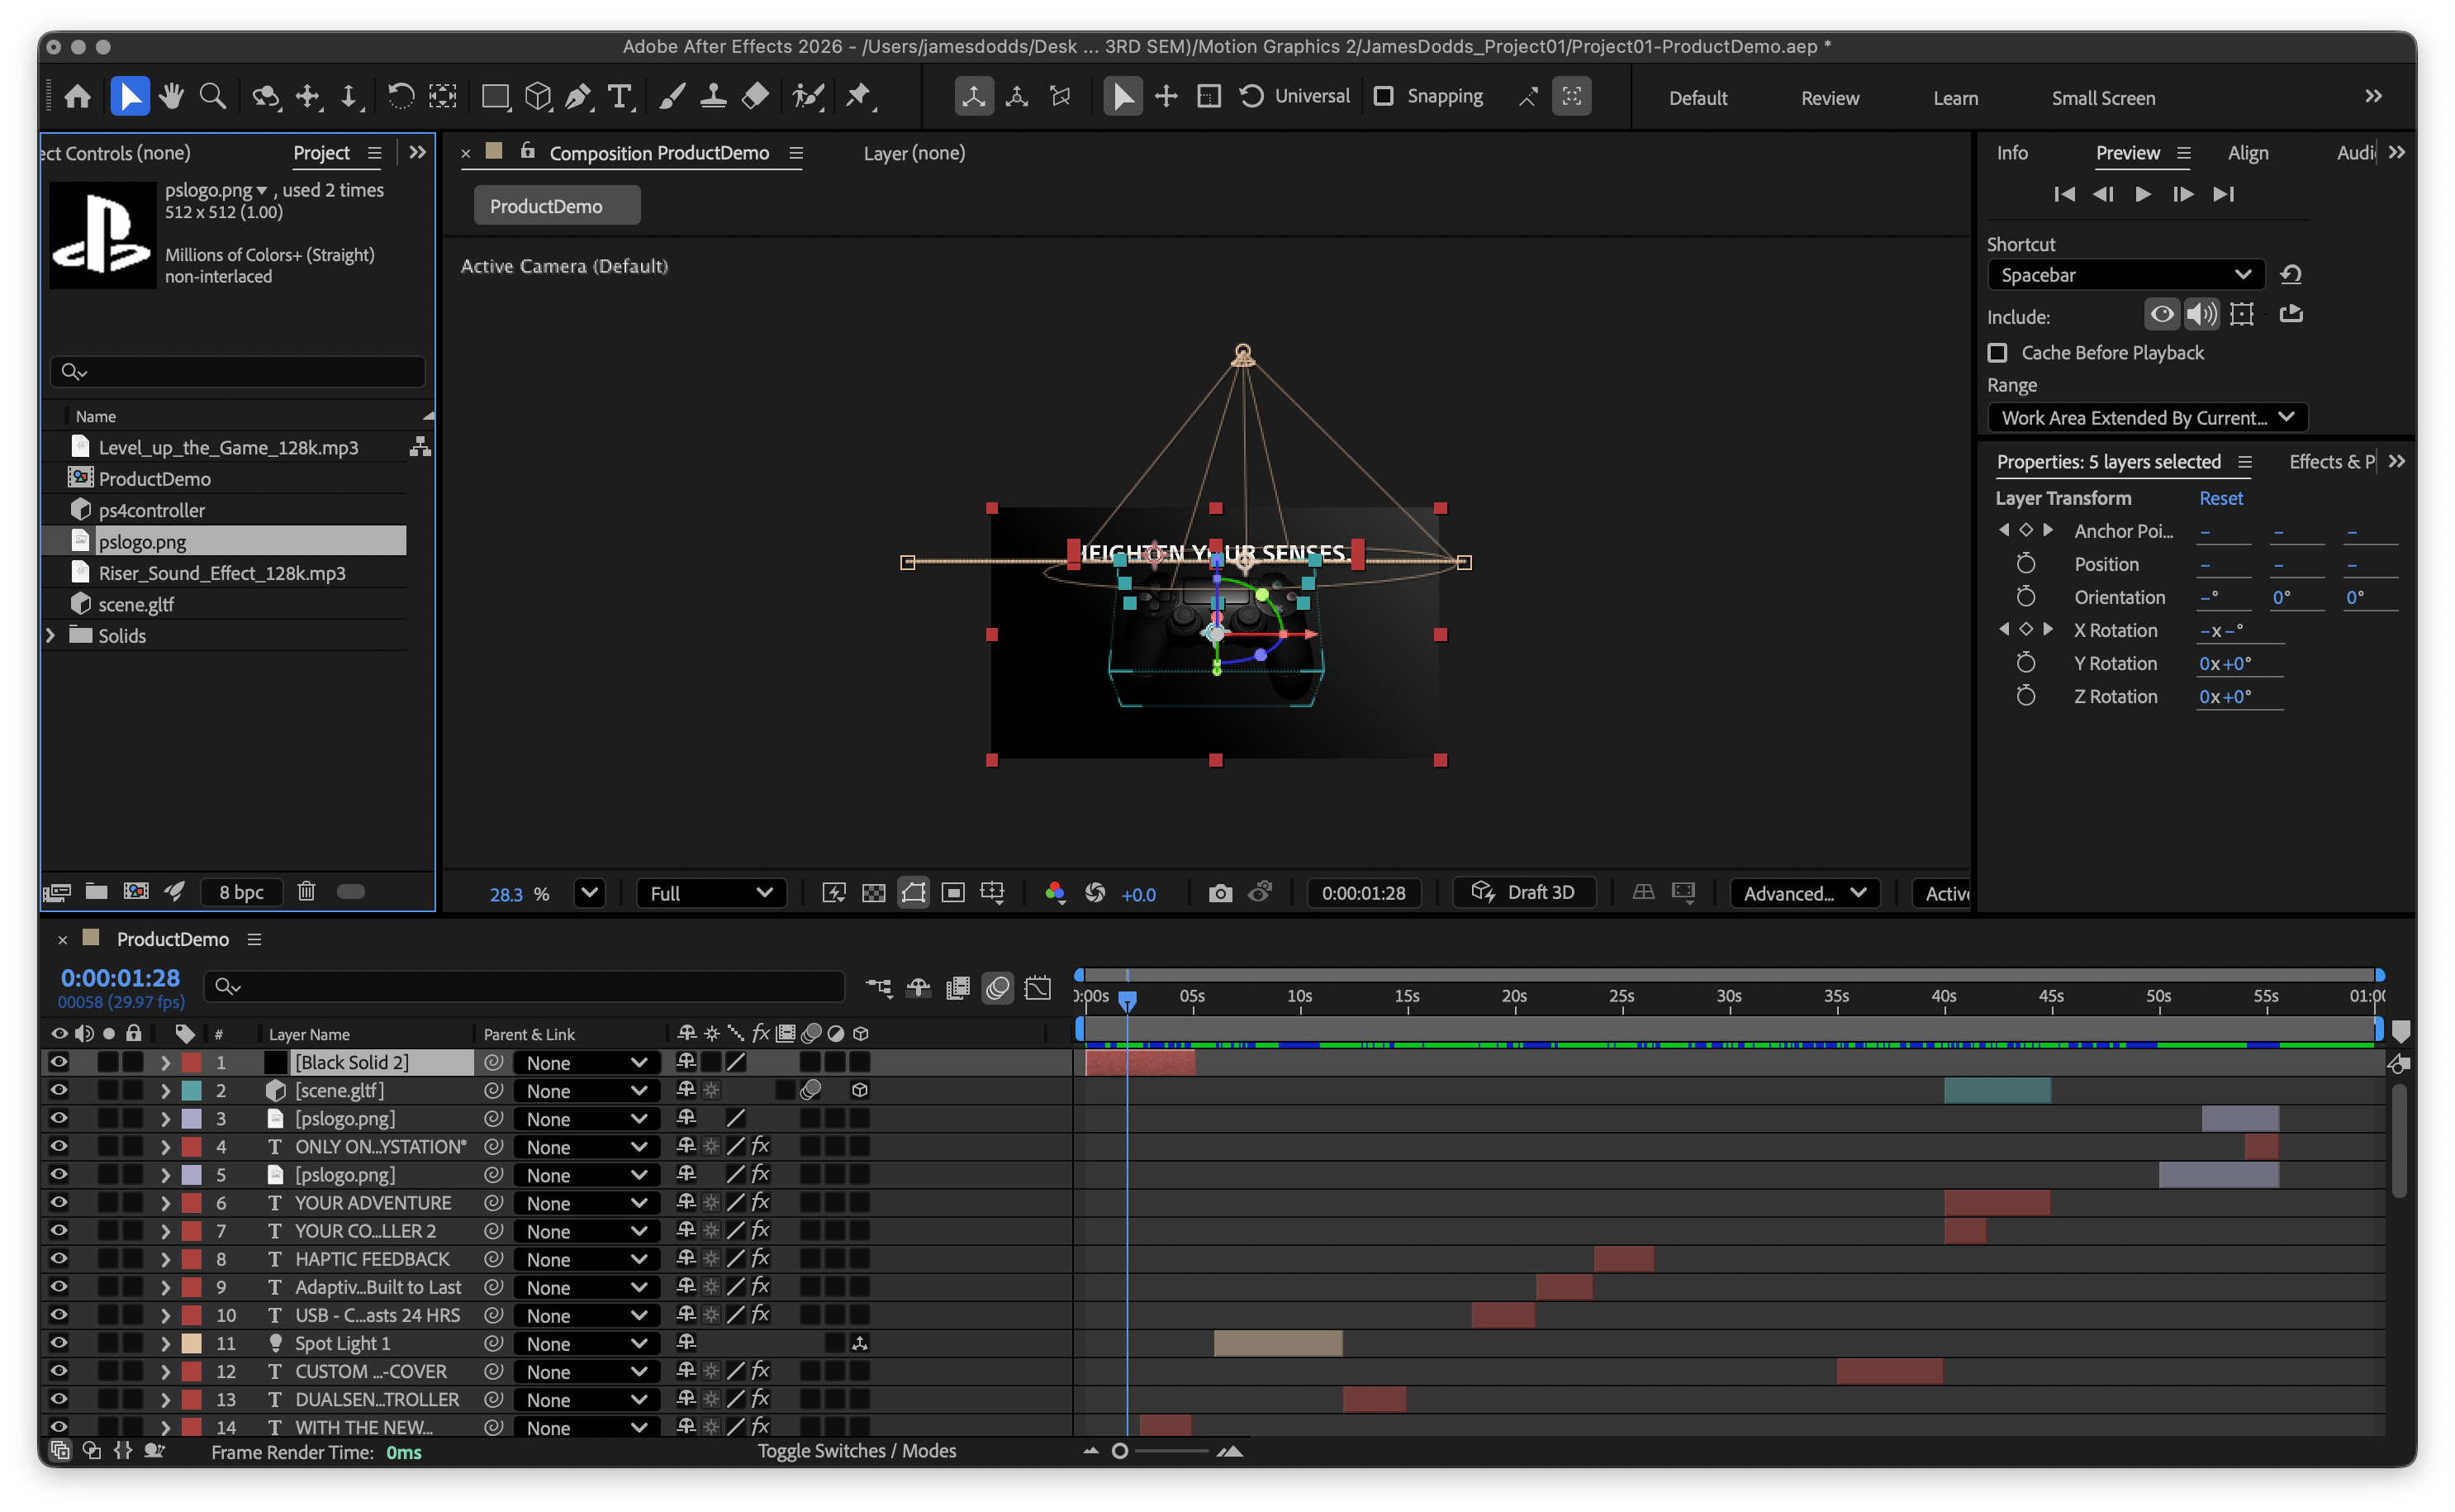2455x1512 pixels.
Task: Click Toggle Switches / Modes button
Action: pos(857,1451)
